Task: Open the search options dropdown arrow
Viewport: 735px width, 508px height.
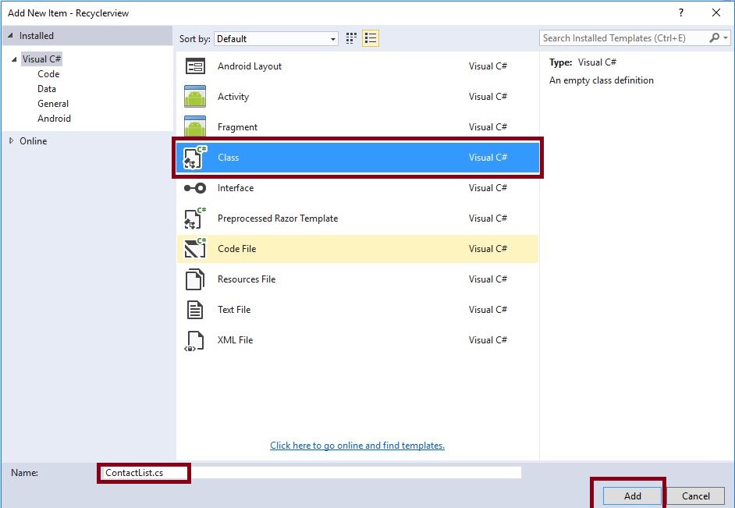Action: 726,38
